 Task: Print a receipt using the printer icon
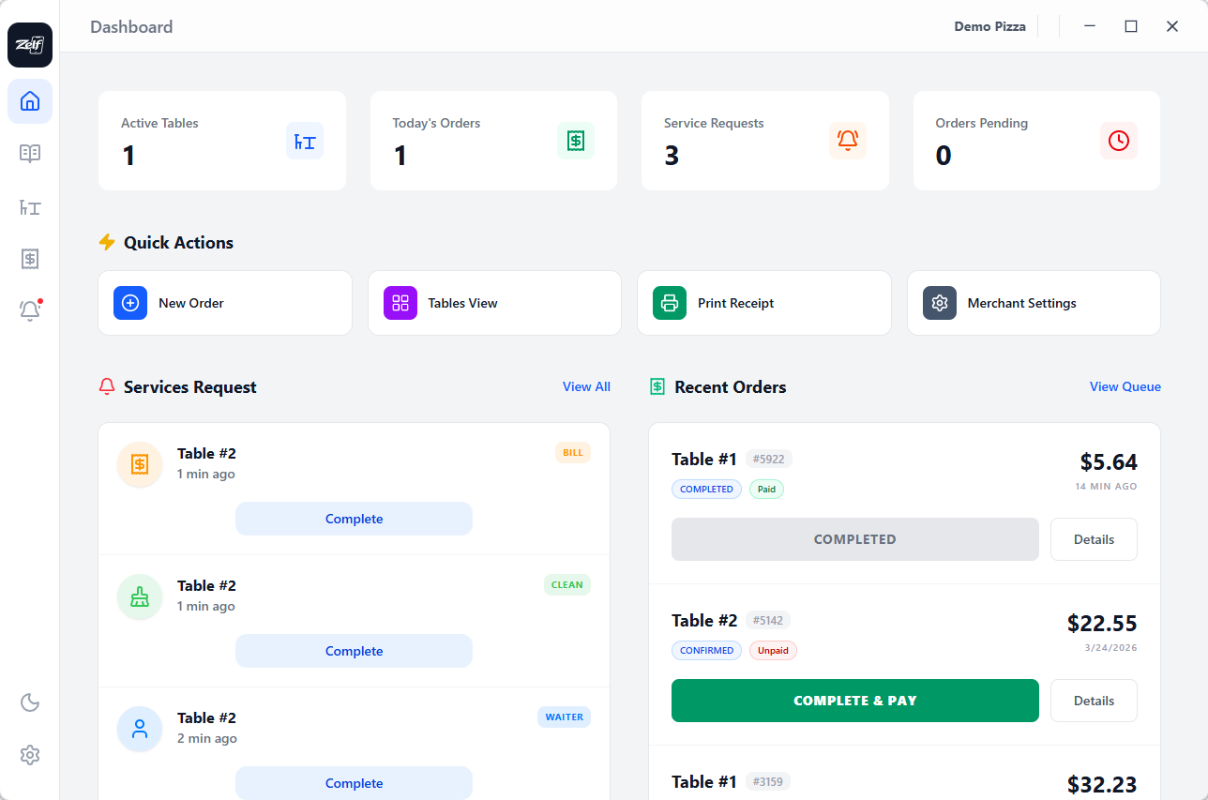tap(669, 303)
